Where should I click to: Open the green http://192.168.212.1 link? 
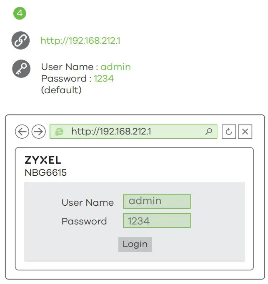click(80, 41)
